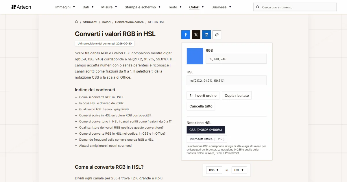
Task: Click Cancella tutto button
Action: (201, 106)
